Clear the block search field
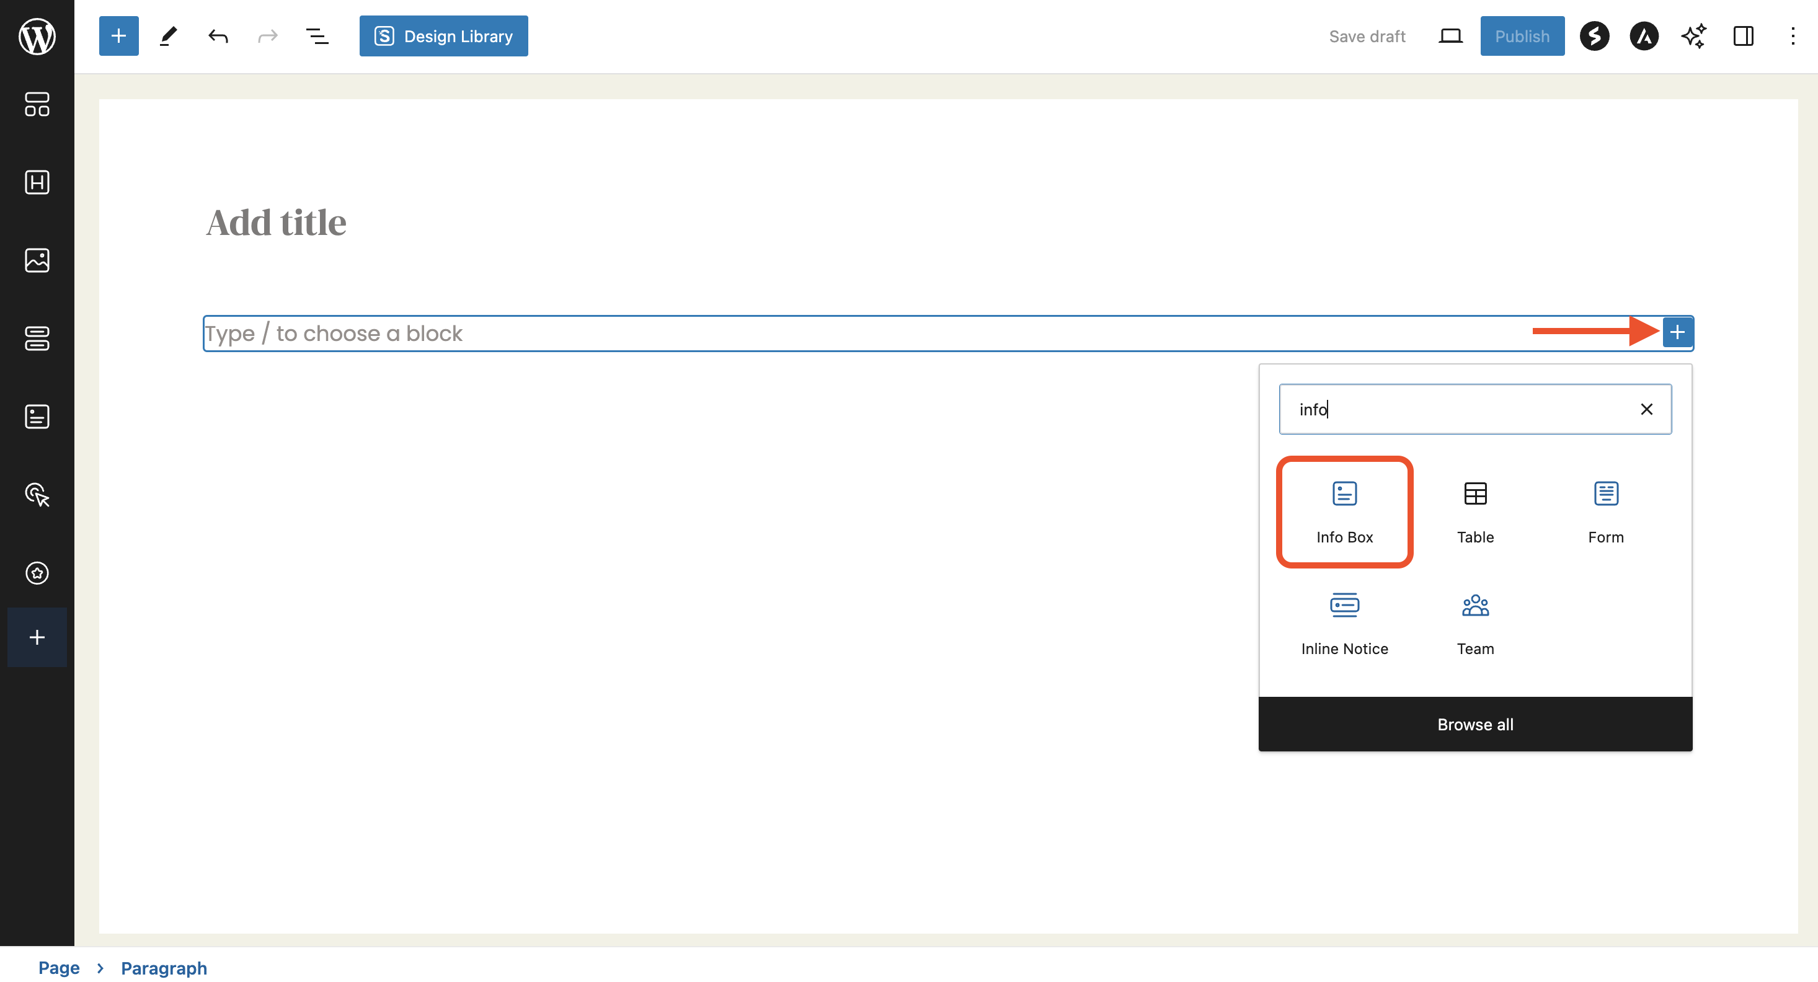Image resolution: width=1818 pixels, height=982 pixels. click(1646, 409)
